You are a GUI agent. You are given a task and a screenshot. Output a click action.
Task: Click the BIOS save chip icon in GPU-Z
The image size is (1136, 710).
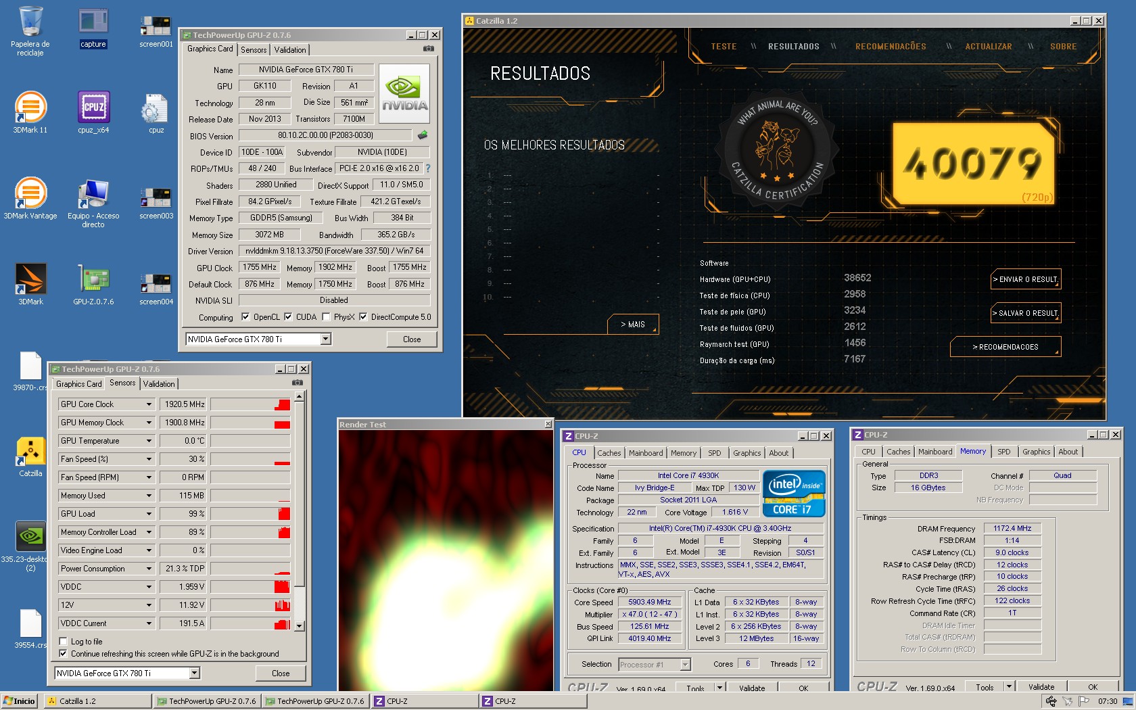pyautogui.click(x=423, y=135)
